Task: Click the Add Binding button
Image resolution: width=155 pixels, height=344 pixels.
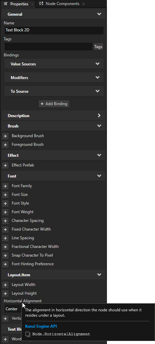Action: (54, 104)
